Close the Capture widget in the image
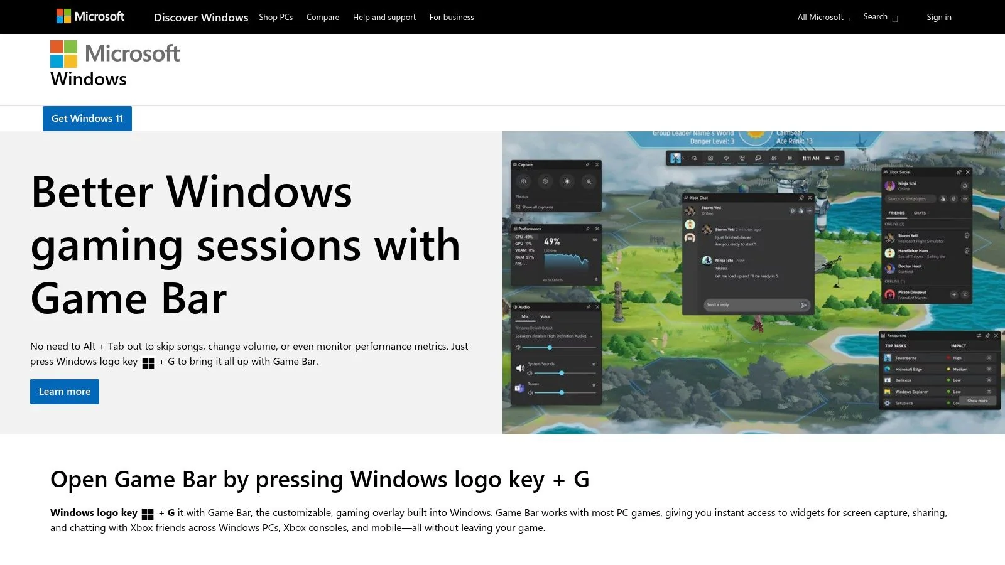1005x565 pixels. [x=597, y=164]
